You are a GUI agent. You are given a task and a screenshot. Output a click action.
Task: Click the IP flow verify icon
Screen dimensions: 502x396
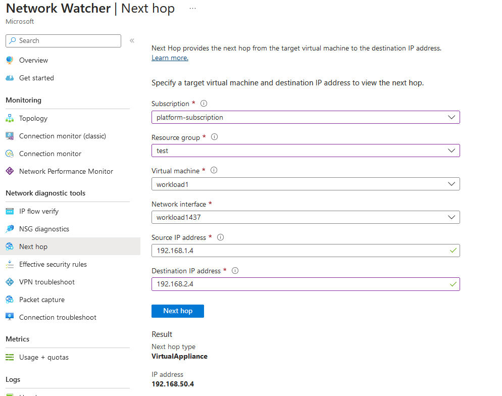pyautogui.click(x=10, y=211)
